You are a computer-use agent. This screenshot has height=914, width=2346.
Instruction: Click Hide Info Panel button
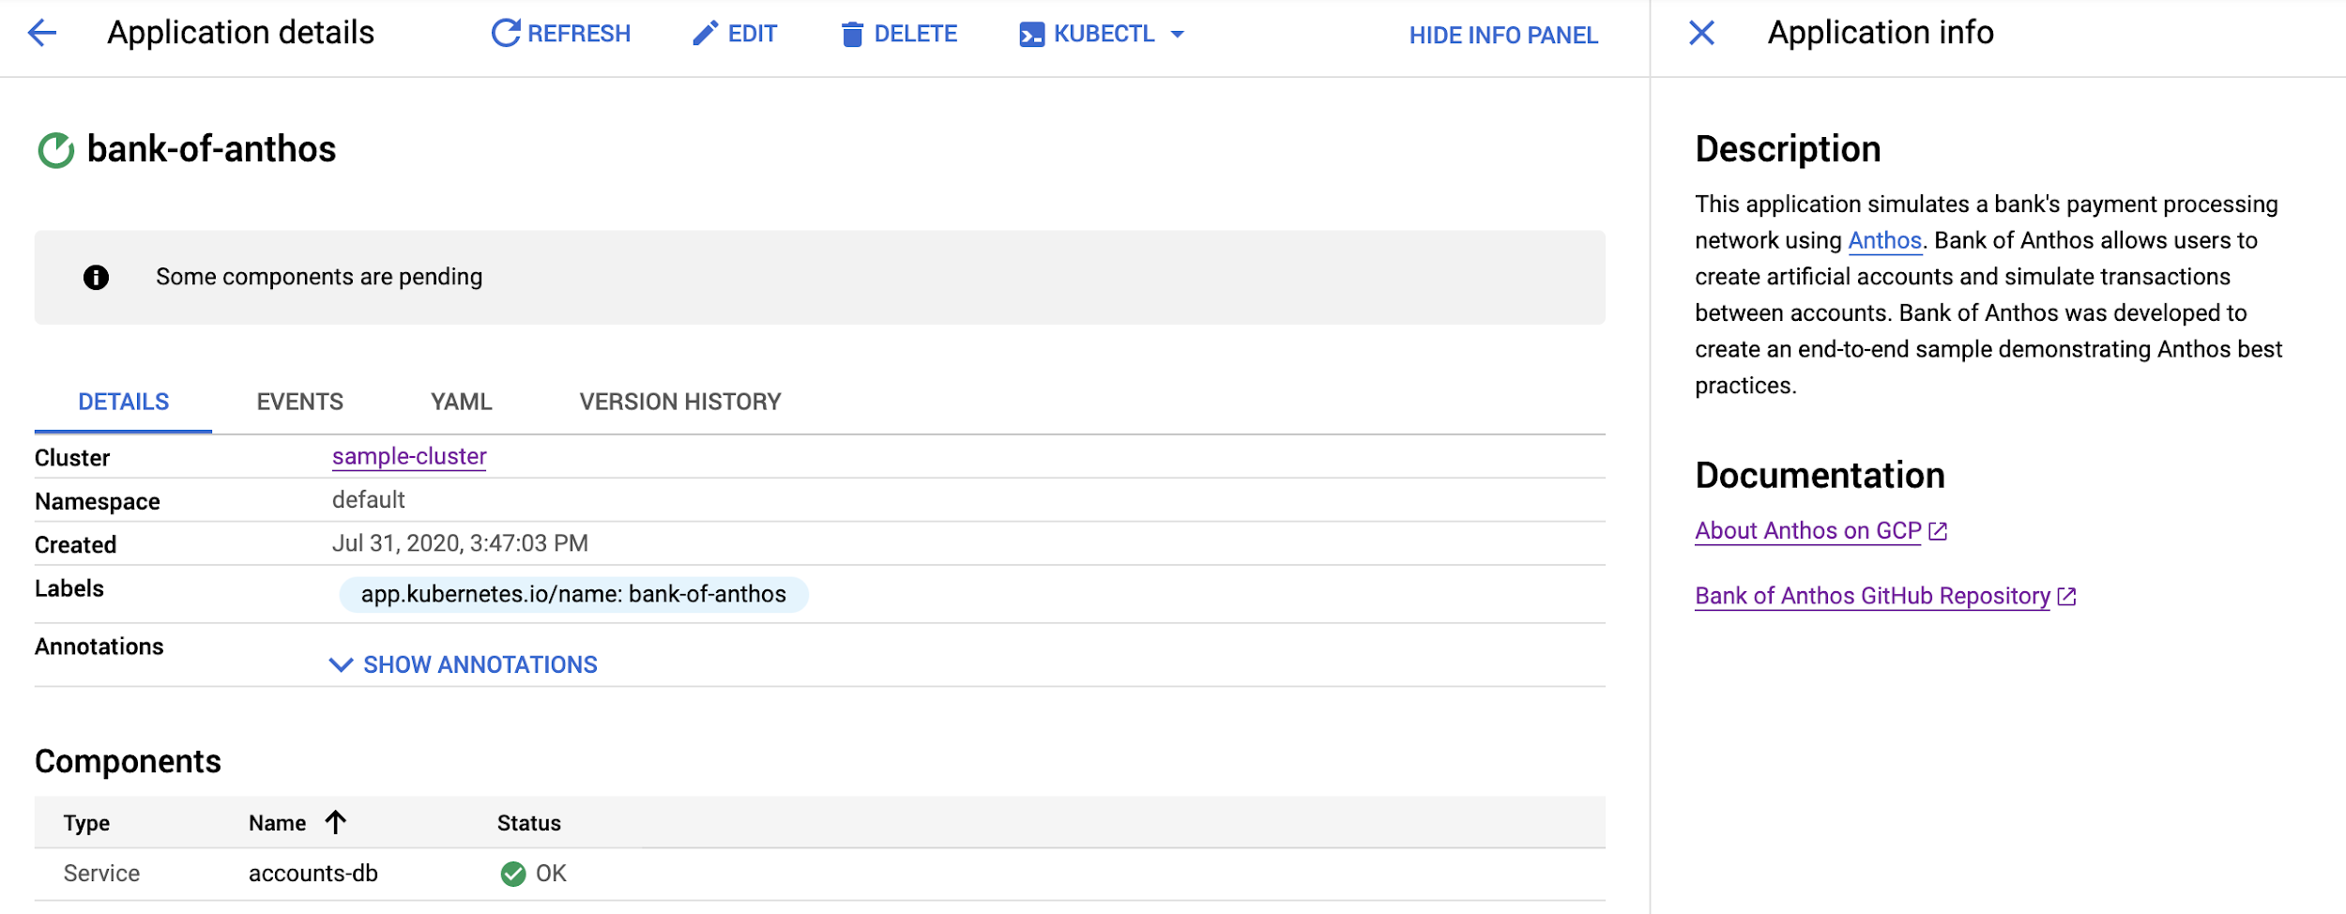point(1502,36)
